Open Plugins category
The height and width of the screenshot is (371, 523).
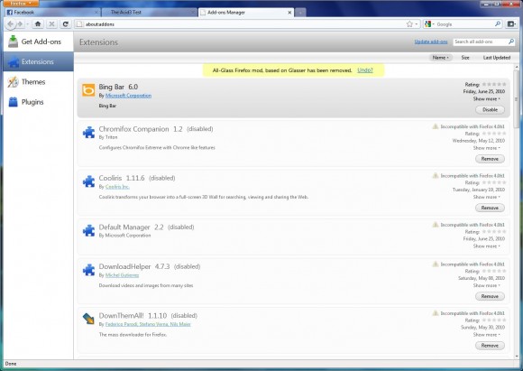(x=39, y=102)
